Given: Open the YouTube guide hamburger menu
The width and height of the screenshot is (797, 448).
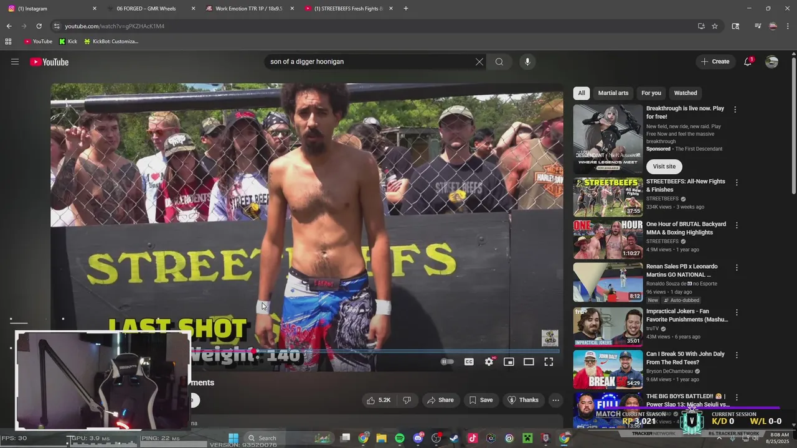Looking at the screenshot, I should (15, 62).
